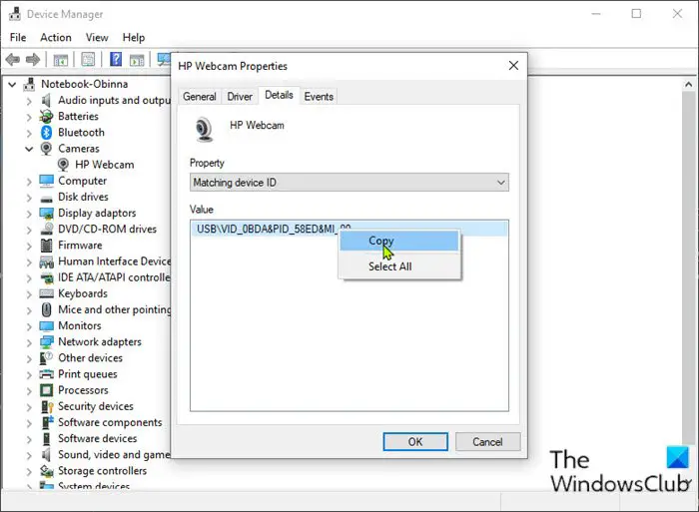Screen dimensions: 699x512
Task: Open the Help menu
Action: (x=134, y=38)
